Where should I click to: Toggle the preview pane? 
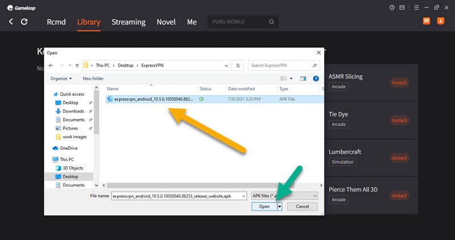click(x=303, y=78)
